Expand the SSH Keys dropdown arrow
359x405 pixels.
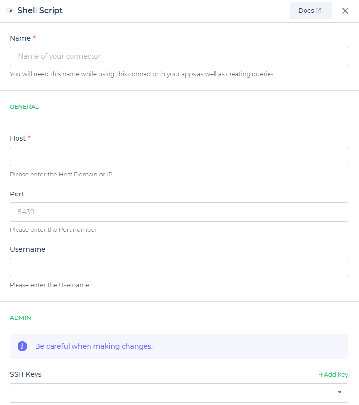(340, 392)
